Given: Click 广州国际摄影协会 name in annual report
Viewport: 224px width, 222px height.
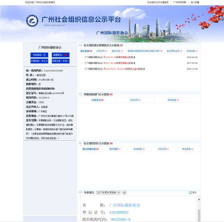Looking at the screenshot, I should point(124,205).
